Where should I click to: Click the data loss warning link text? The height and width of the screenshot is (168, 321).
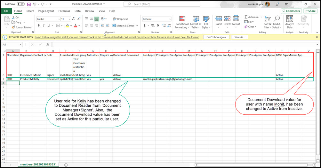click(117, 37)
